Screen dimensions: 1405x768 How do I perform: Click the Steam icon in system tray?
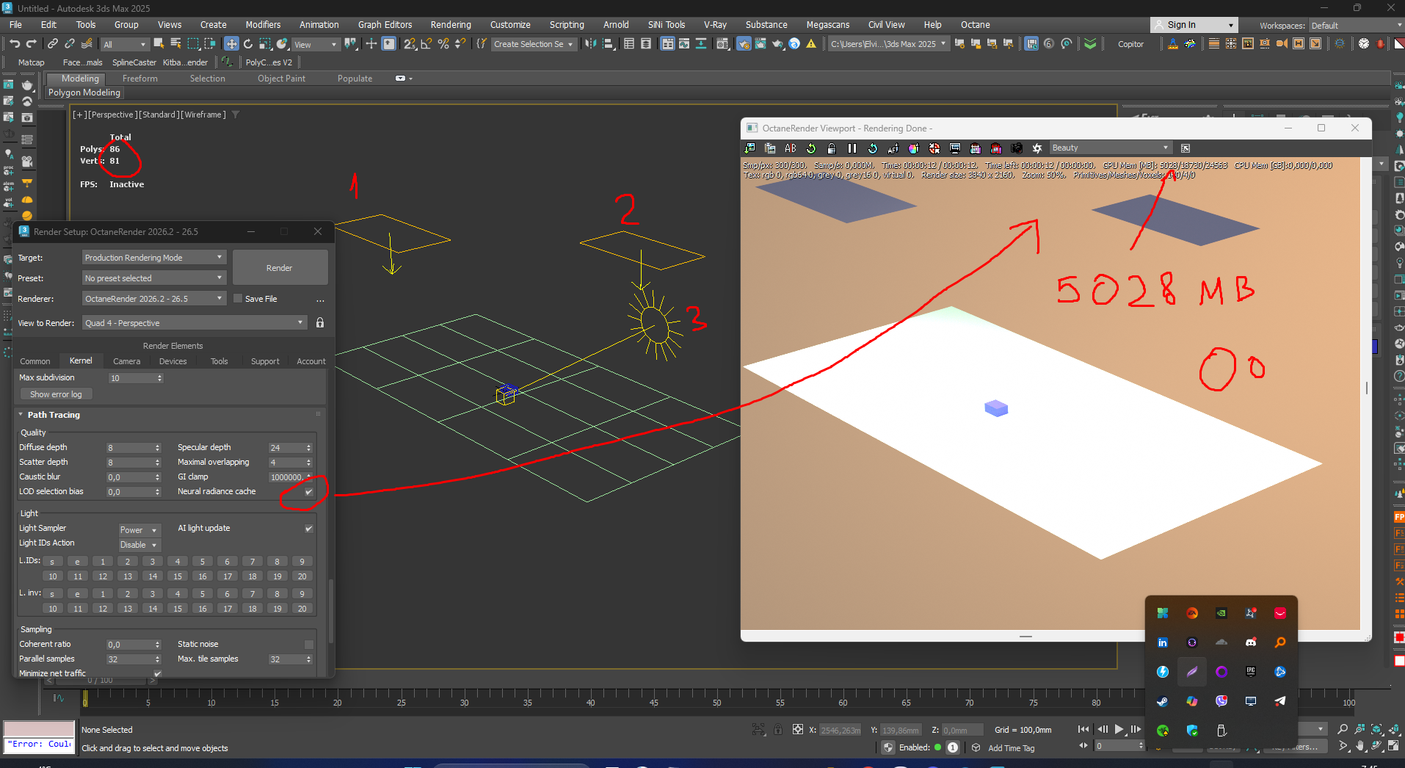(x=1163, y=701)
